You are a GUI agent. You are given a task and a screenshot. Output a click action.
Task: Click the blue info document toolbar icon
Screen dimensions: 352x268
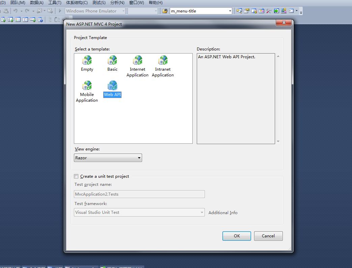40,20
